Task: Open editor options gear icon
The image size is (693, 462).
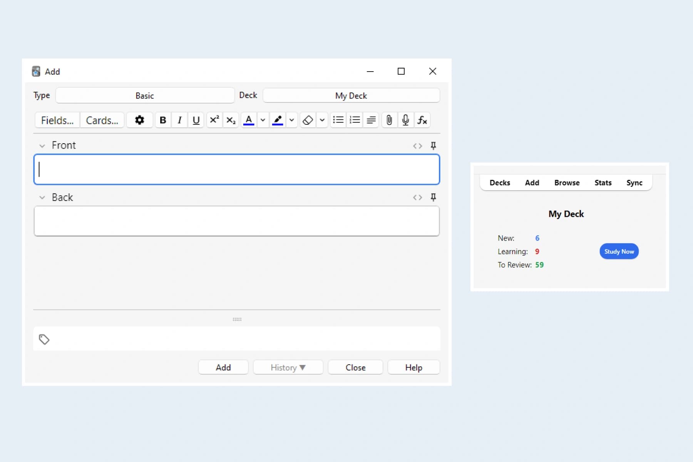Action: [x=139, y=120]
